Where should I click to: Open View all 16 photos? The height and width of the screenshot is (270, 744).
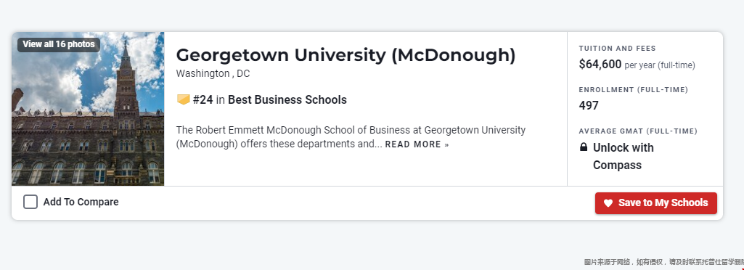[x=59, y=44]
